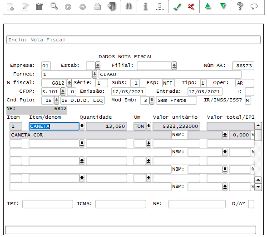Screen dimensions: 267x237
Task: Click the Entrada date field
Action: [205, 91]
